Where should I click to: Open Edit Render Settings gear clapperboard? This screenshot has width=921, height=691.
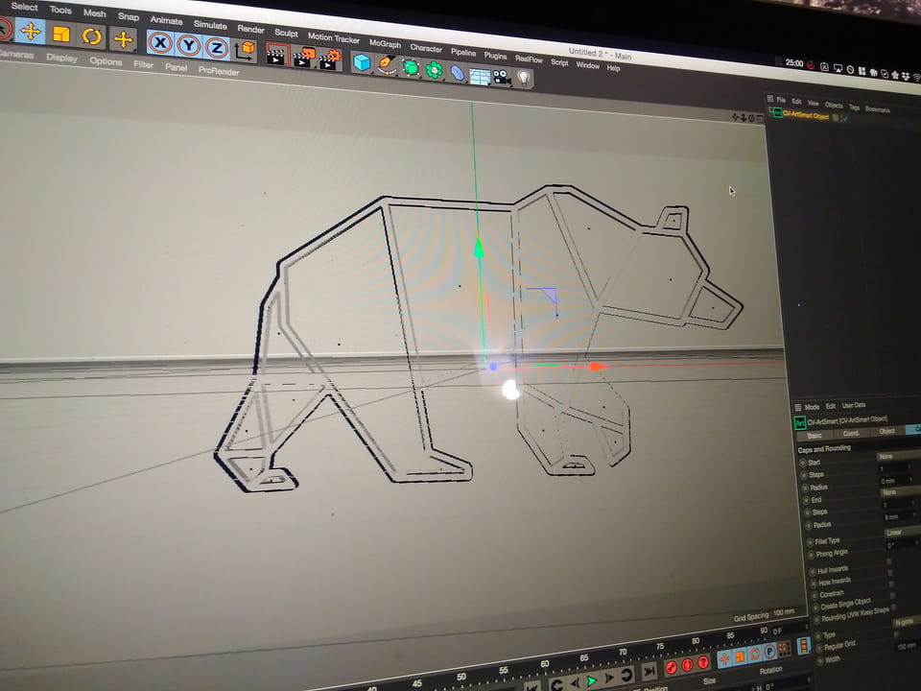(329, 59)
